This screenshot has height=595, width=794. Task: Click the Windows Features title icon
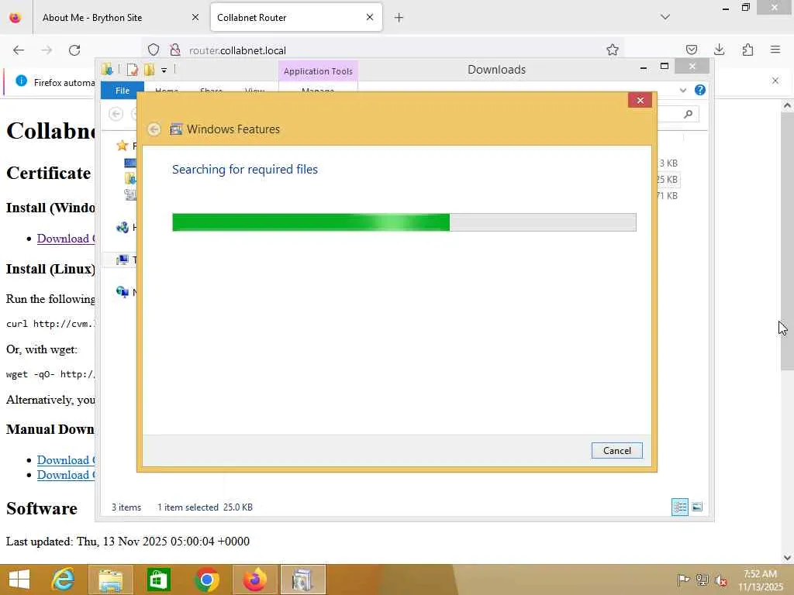tap(176, 129)
